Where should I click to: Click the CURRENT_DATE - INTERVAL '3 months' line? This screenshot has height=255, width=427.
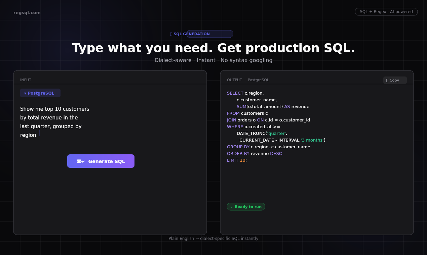tap(282, 140)
